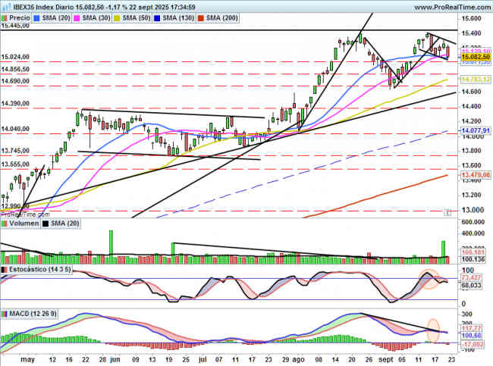The height and width of the screenshot is (366, 493).
Task: Click the blue SMA (20) color swatch
Action: pos(37,18)
